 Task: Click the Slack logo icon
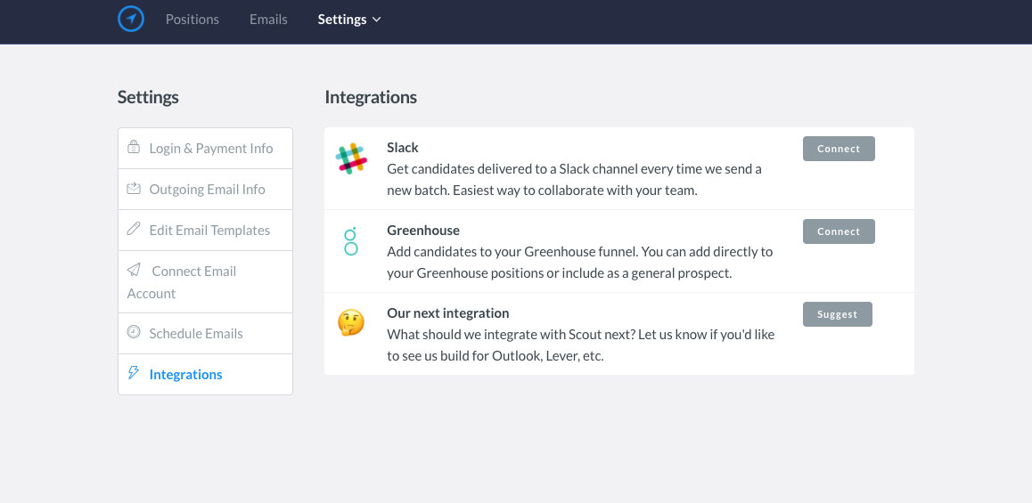[351, 158]
